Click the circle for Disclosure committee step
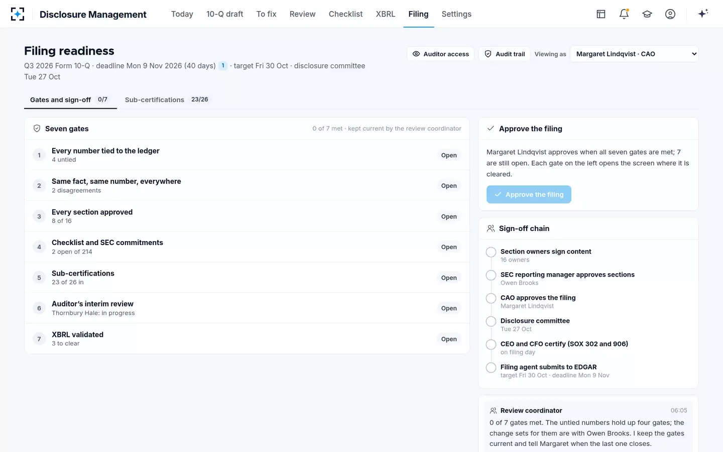This screenshot has height=452, width=723. pyautogui.click(x=491, y=321)
